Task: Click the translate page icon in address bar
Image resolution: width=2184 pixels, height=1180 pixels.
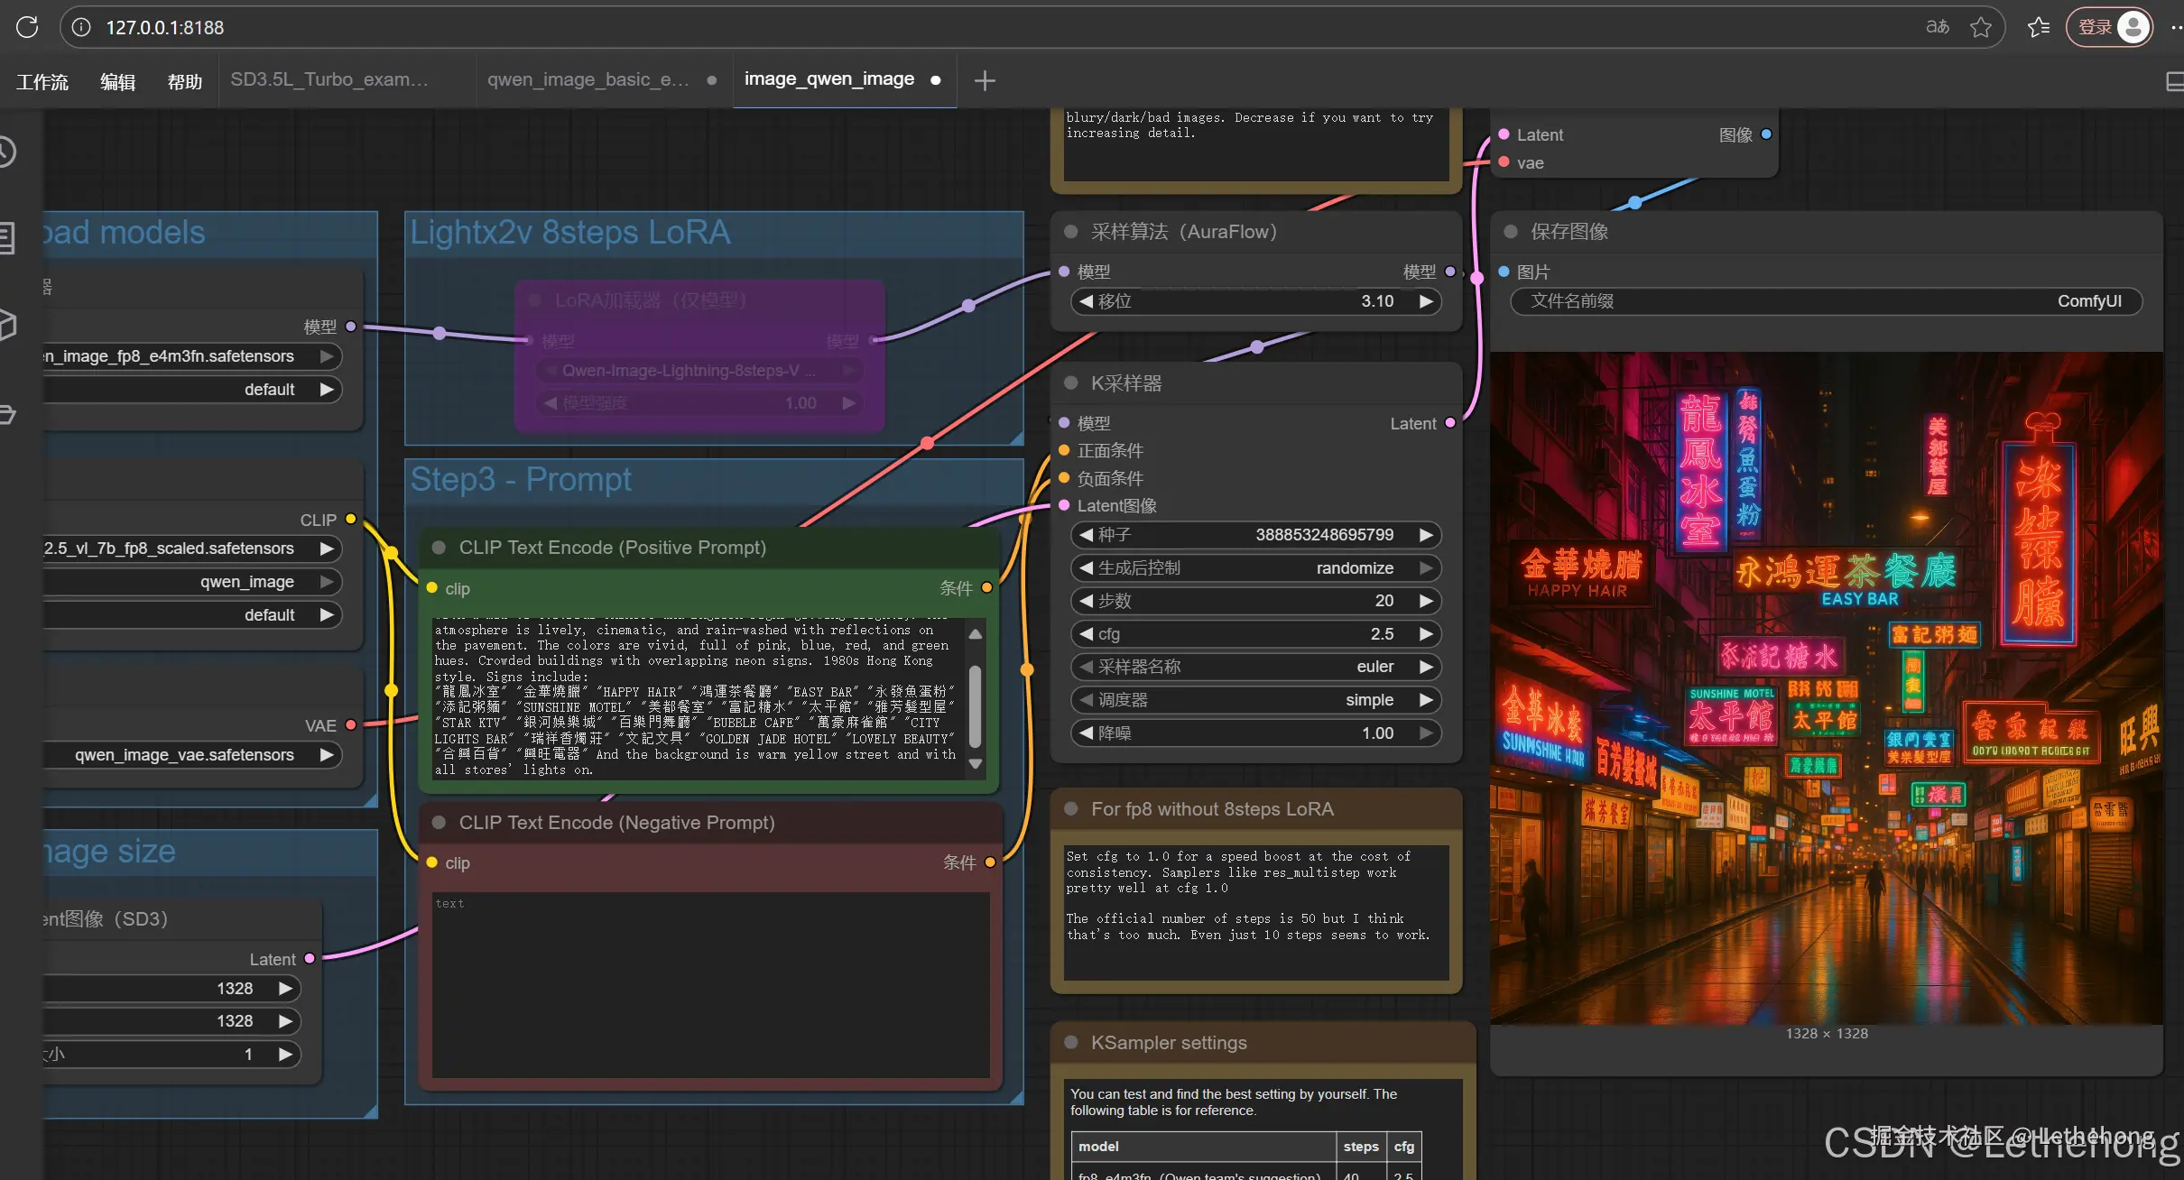Action: (1937, 27)
